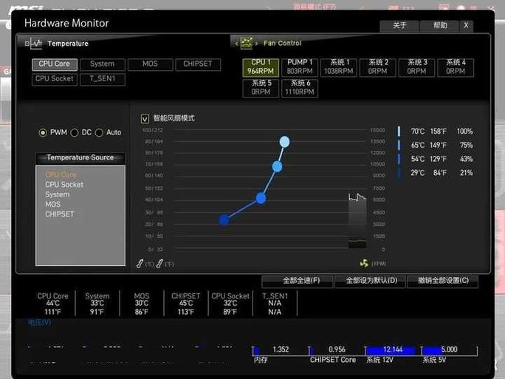Select the PWM radio button
The width and height of the screenshot is (505, 379).
click(43, 132)
